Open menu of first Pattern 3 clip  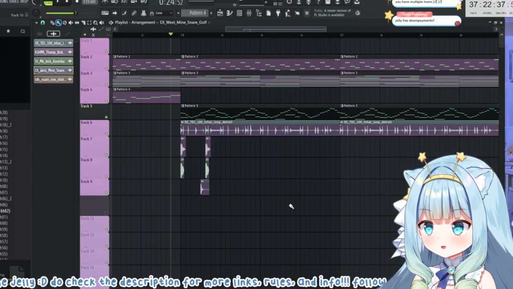pyautogui.click(x=115, y=73)
